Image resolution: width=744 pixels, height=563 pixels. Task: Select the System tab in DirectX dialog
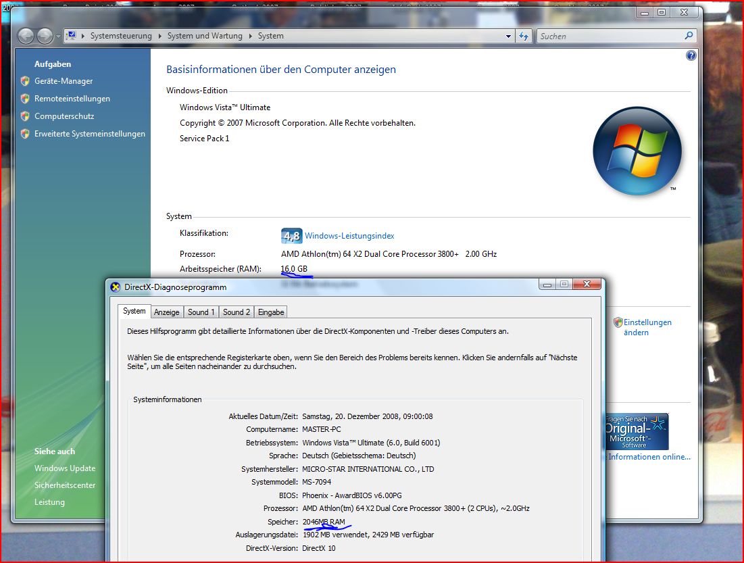[134, 312]
